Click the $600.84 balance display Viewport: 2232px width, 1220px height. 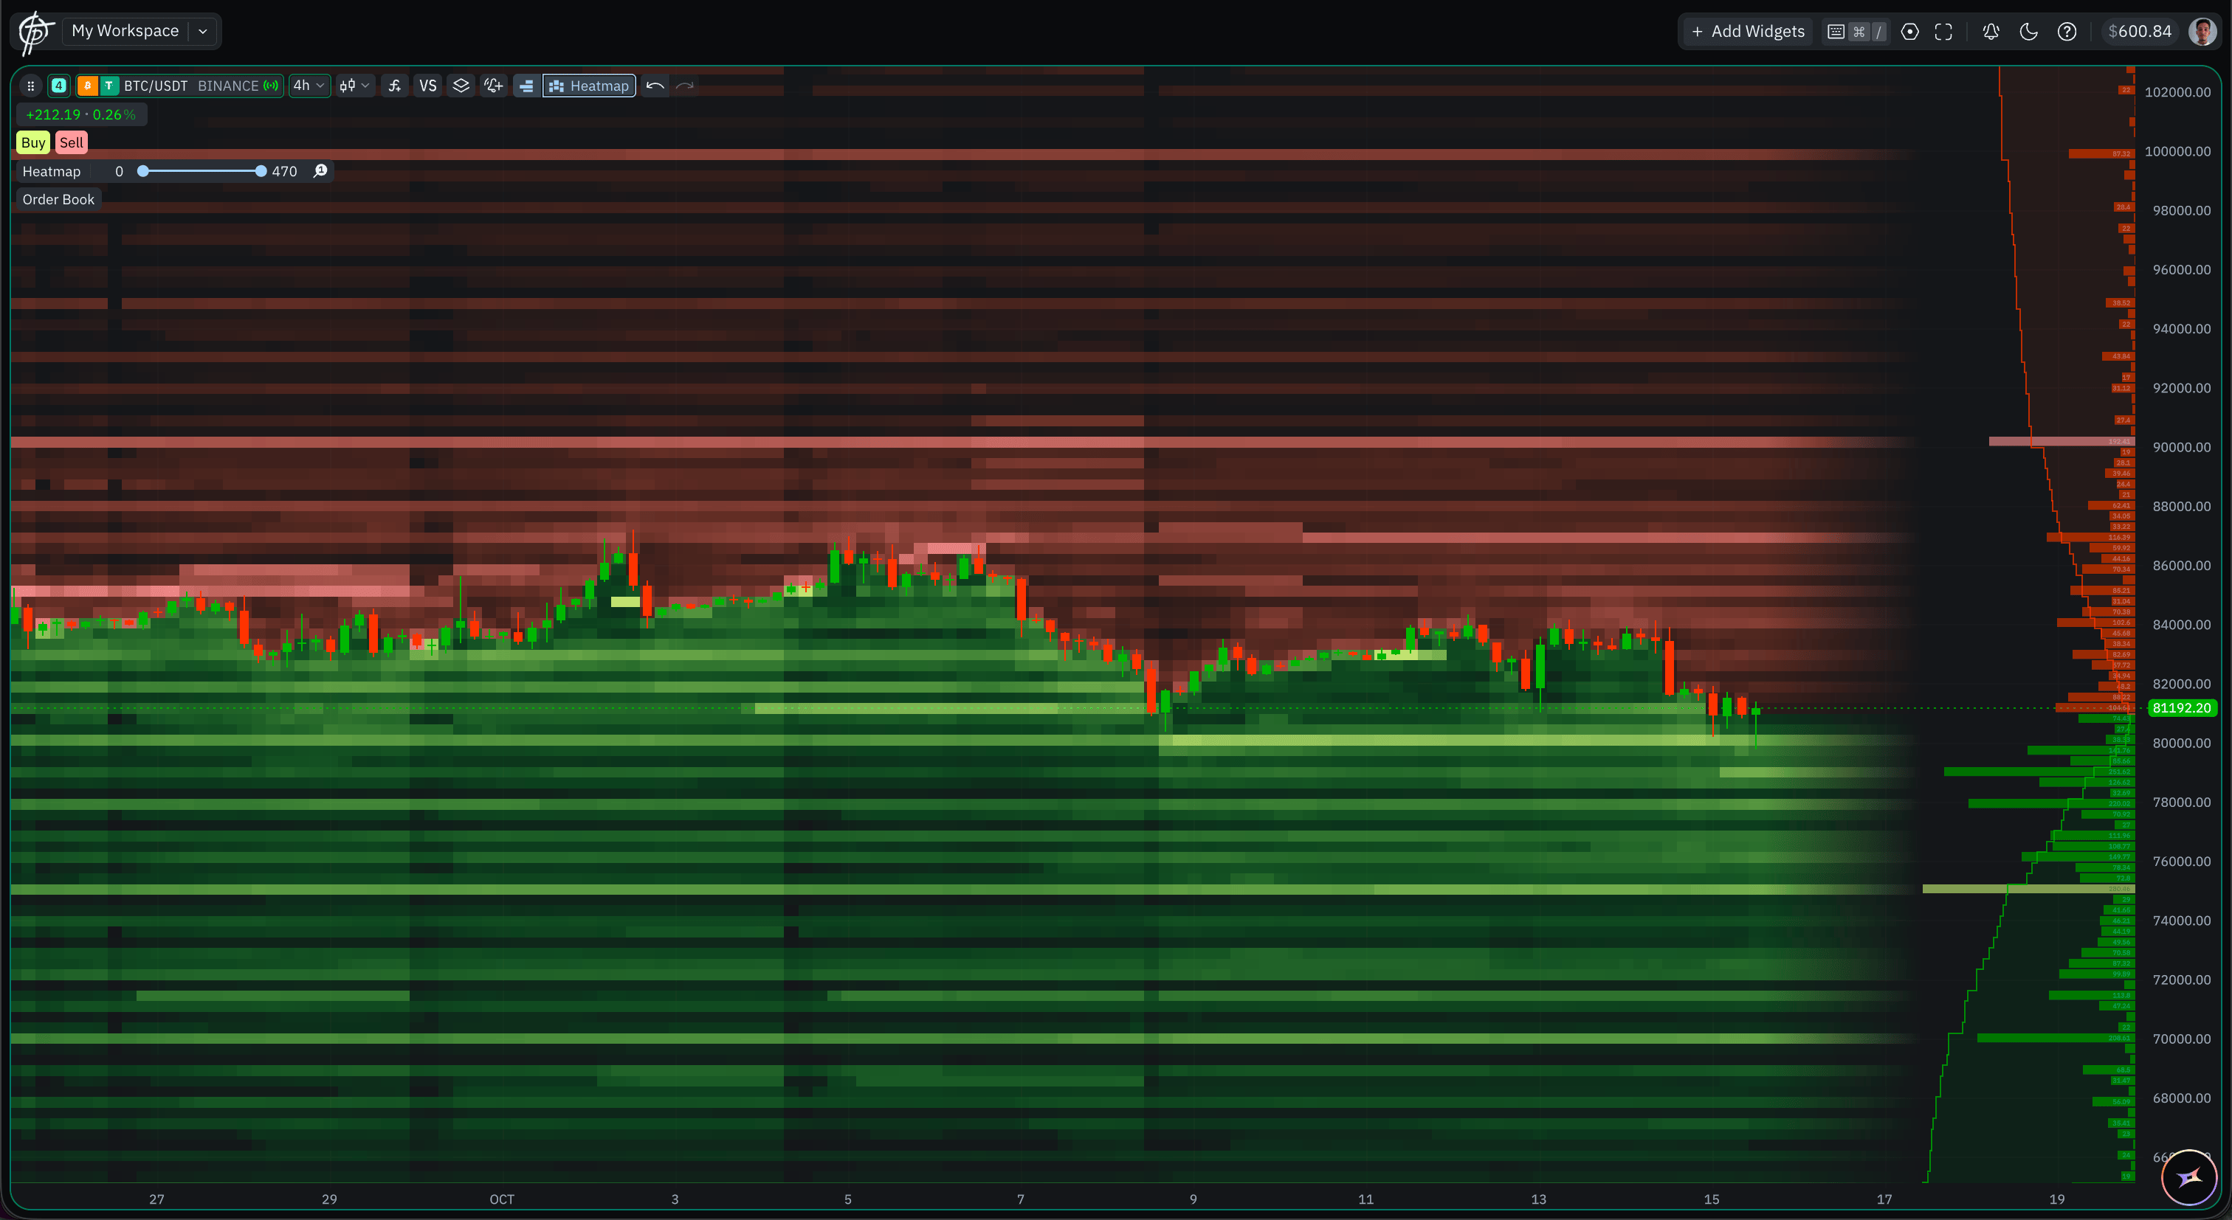tap(2140, 32)
